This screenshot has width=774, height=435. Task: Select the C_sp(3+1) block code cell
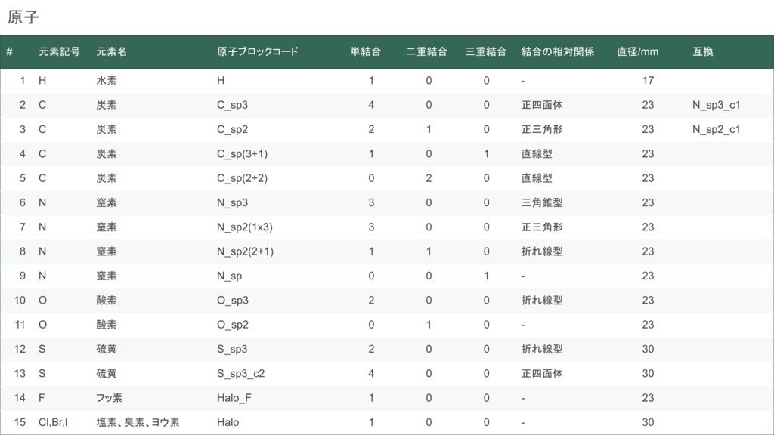pyautogui.click(x=242, y=154)
